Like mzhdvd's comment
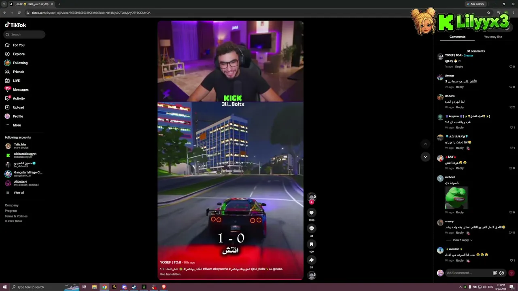518x291 pixels. click(x=511, y=212)
